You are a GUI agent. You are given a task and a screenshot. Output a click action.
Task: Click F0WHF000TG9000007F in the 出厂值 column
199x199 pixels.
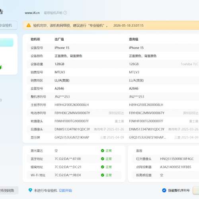click(72, 121)
